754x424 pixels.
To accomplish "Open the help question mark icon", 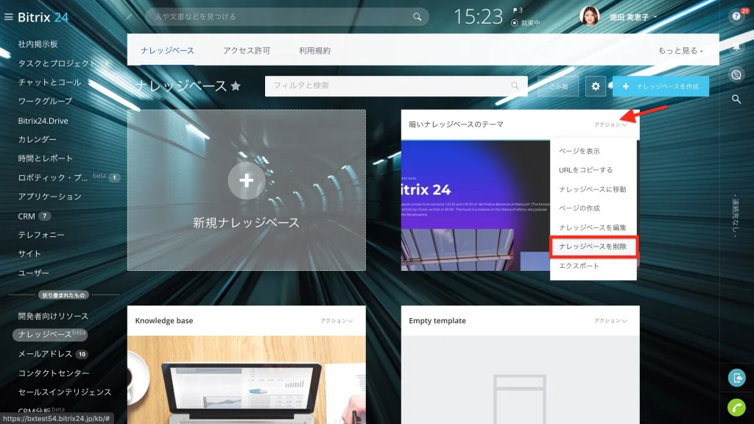I will coord(736,16).
